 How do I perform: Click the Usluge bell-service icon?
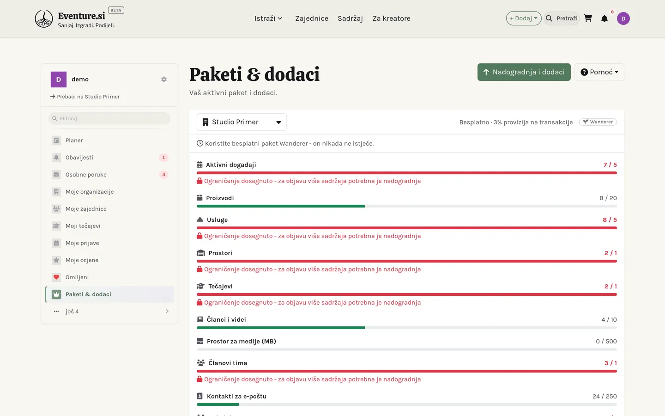[x=200, y=220]
